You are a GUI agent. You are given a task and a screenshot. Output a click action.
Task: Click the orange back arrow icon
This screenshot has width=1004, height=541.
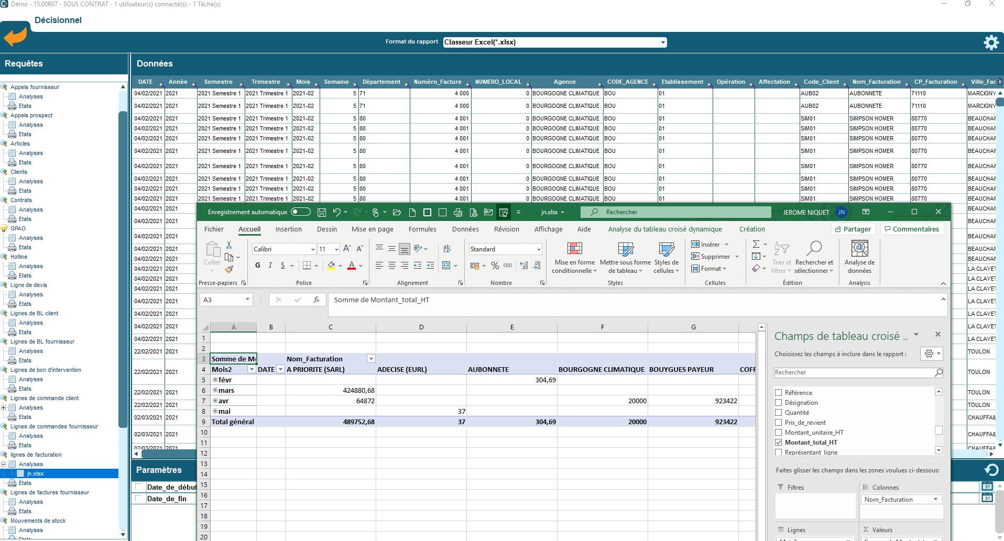(15, 37)
